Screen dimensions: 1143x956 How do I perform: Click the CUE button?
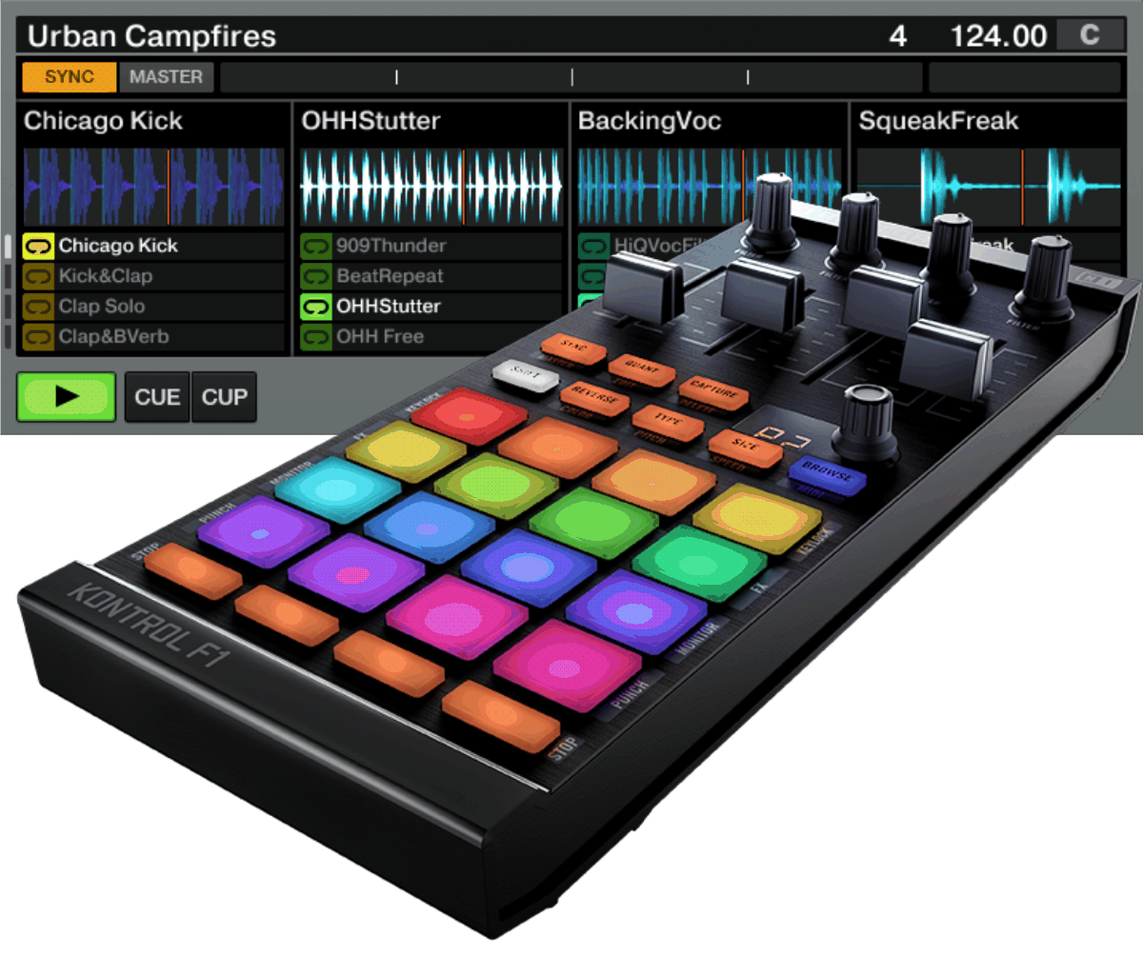(x=156, y=397)
